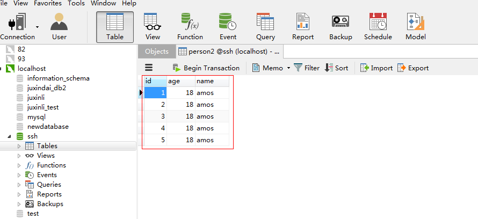Viewport: 478px width, 219px height.
Task: Open the User management icon
Action: tap(59, 27)
